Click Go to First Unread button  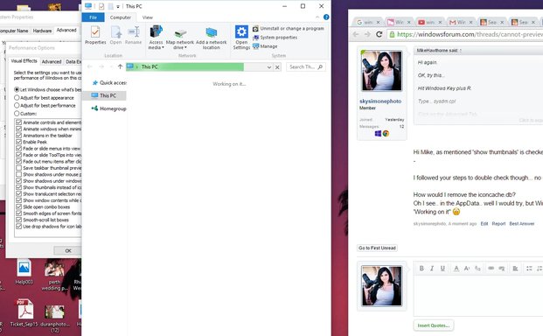pyautogui.click(x=377, y=248)
